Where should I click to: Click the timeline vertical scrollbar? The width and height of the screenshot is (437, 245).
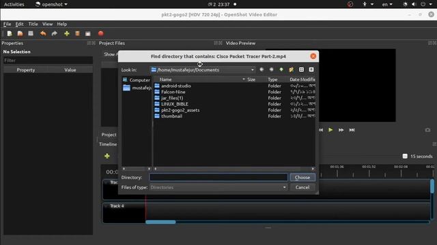click(432, 186)
